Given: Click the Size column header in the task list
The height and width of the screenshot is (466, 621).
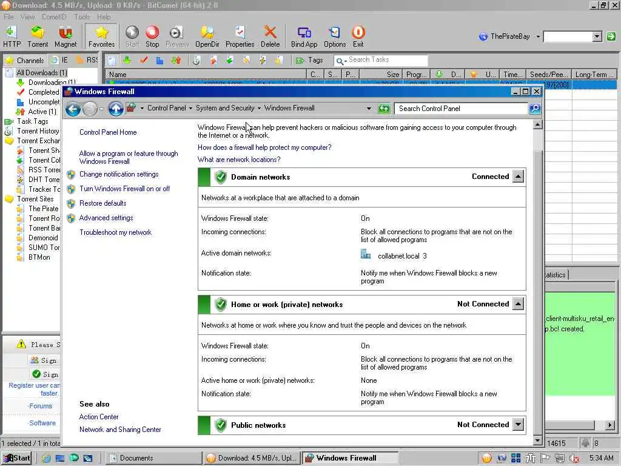Looking at the screenshot, I should pos(381,75).
